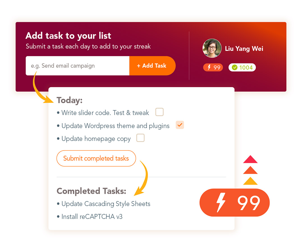Check the Write slider code task

click(x=159, y=112)
